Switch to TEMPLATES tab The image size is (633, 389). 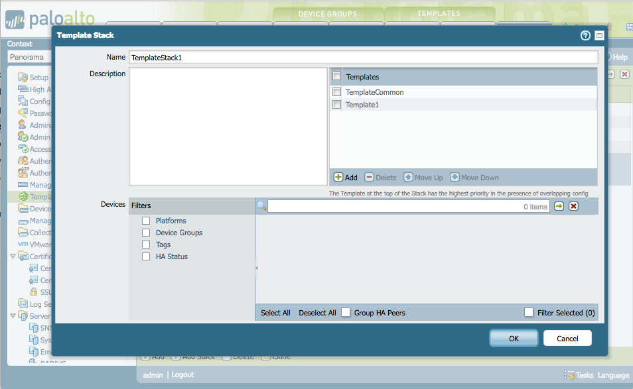coord(439,14)
